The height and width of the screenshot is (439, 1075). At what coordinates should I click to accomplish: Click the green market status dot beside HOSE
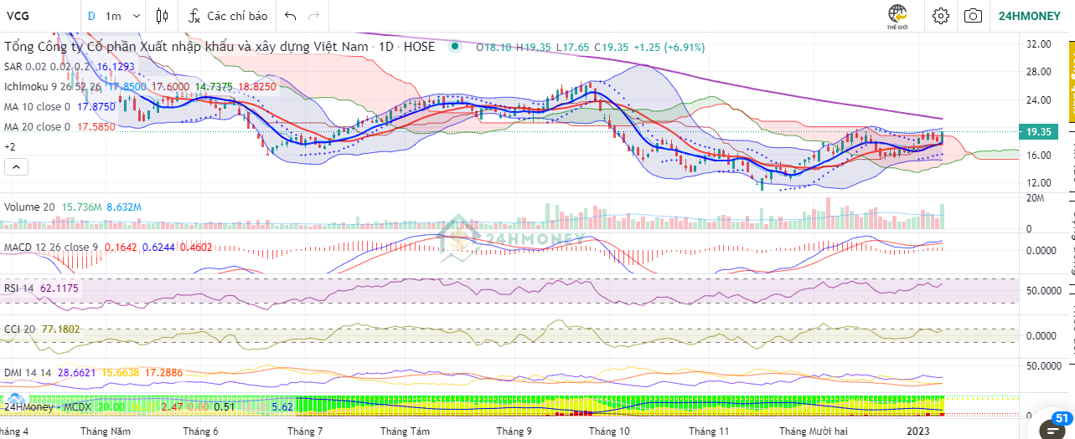[454, 47]
